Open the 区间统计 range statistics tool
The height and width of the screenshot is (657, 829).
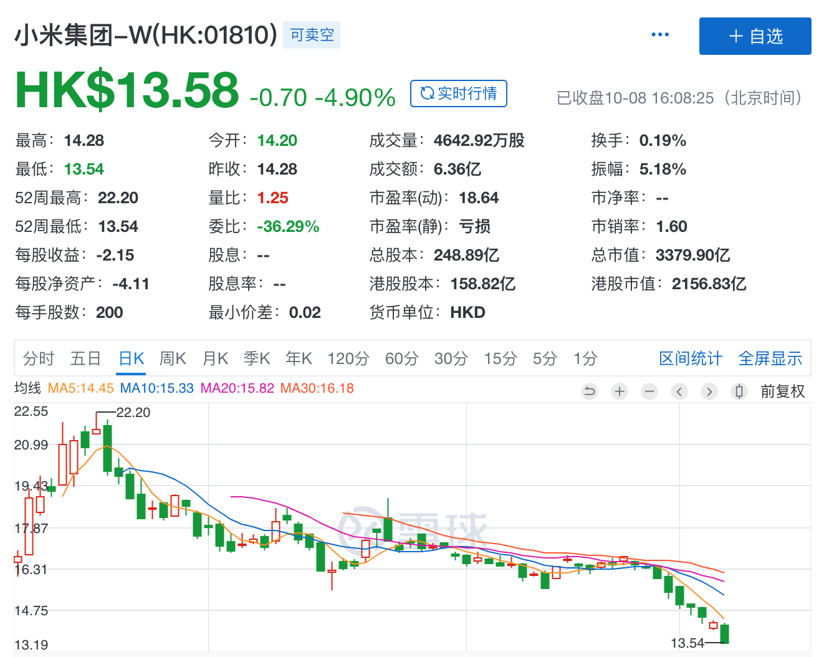point(691,358)
